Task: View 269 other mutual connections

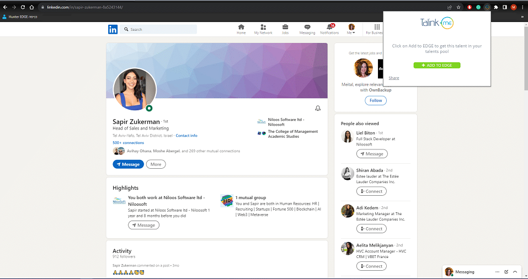Action: click(183, 151)
